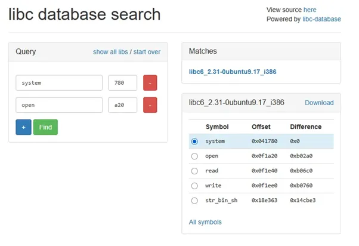The width and height of the screenshot is (359, 246).
Task: Click the 'start over' link
Action: tap(147, 52)
